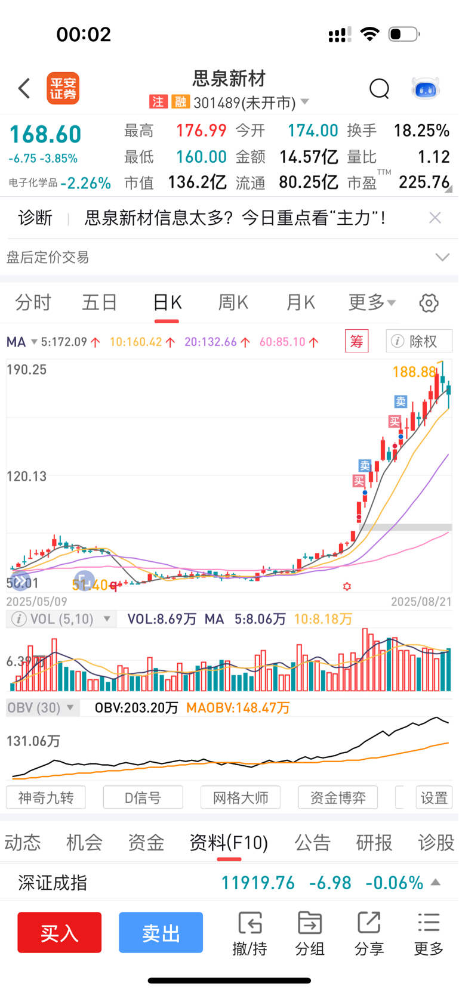Tap the back arrow icon
The width and height of the screenshot is (459, 993).
tap(24, 88)
